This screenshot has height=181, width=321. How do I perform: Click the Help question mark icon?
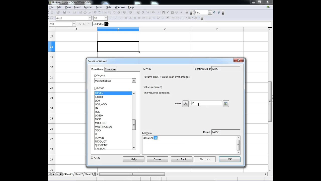(187, 12)
